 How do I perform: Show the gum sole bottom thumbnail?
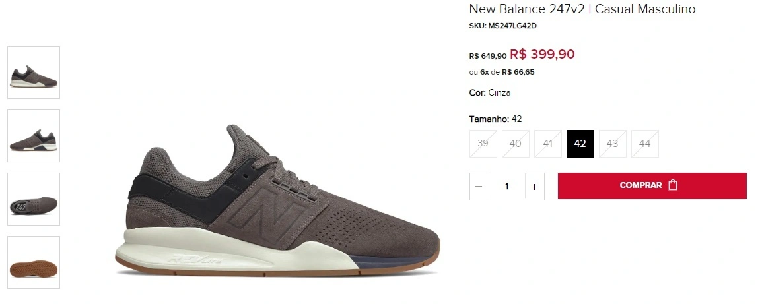(34, 262)
